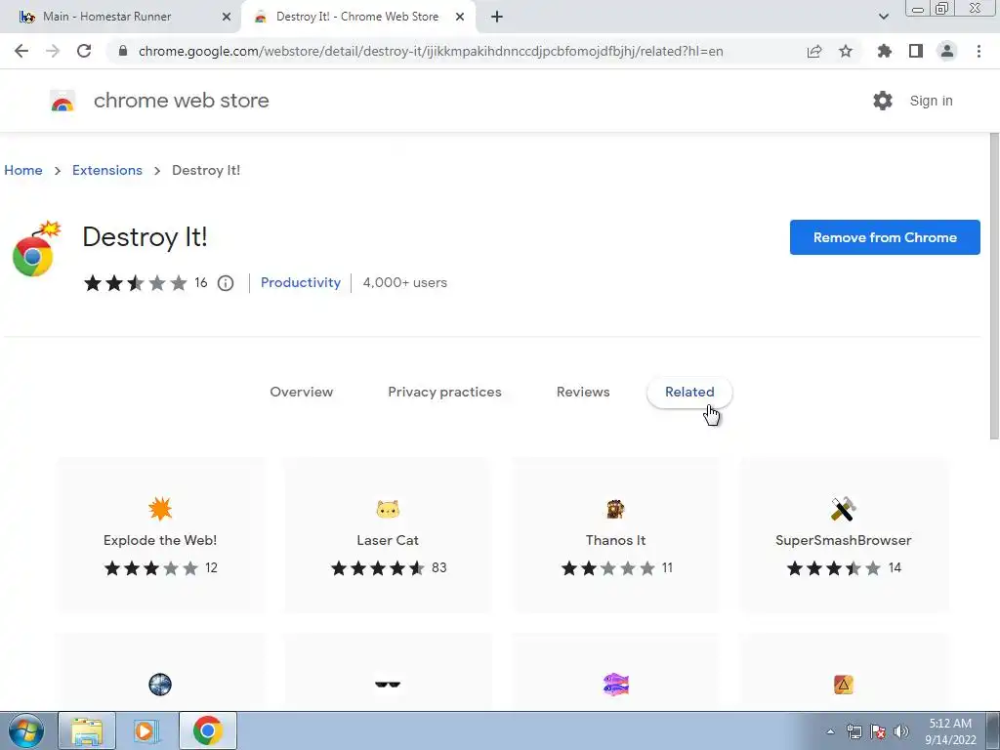Open the Extensions puzzle icon
Screen dimensions: 1000x750
884,51
